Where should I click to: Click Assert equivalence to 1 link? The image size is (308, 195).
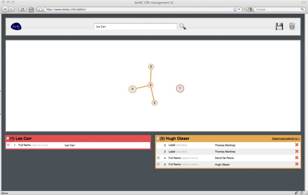285,139
